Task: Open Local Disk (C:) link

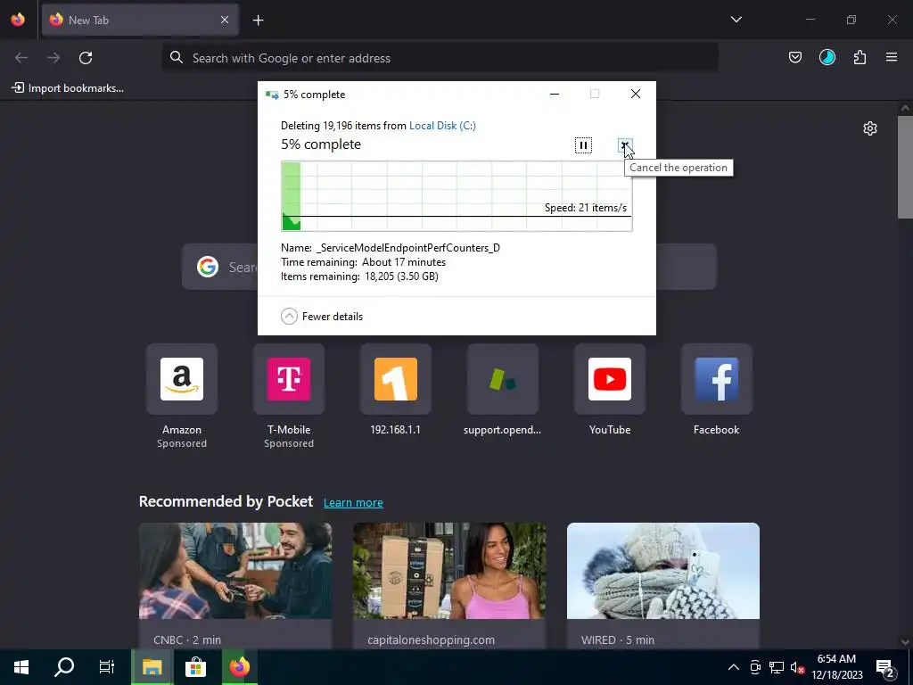Action: click(x=442, y=125)
